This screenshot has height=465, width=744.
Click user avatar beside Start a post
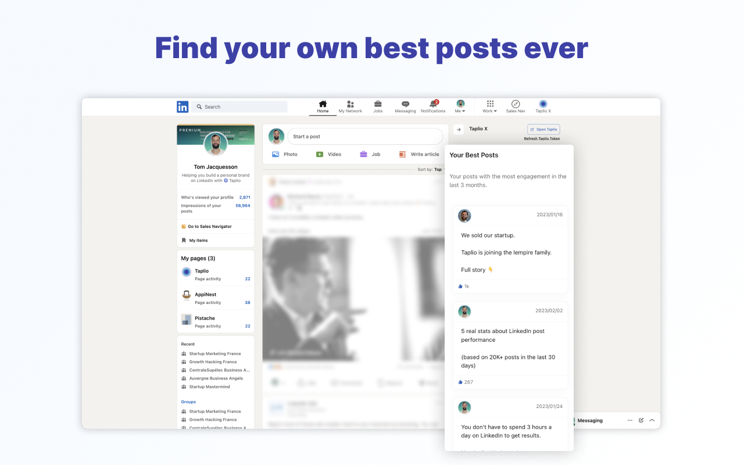276,137
